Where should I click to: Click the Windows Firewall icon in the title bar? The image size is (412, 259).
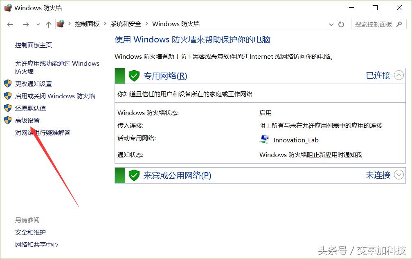coord(7,7)
